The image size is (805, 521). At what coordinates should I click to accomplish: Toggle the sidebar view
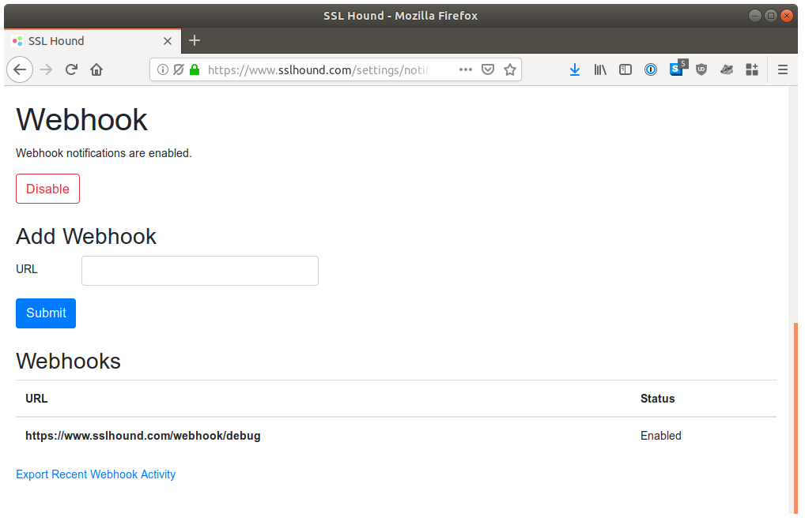click(x=625, y=69)
